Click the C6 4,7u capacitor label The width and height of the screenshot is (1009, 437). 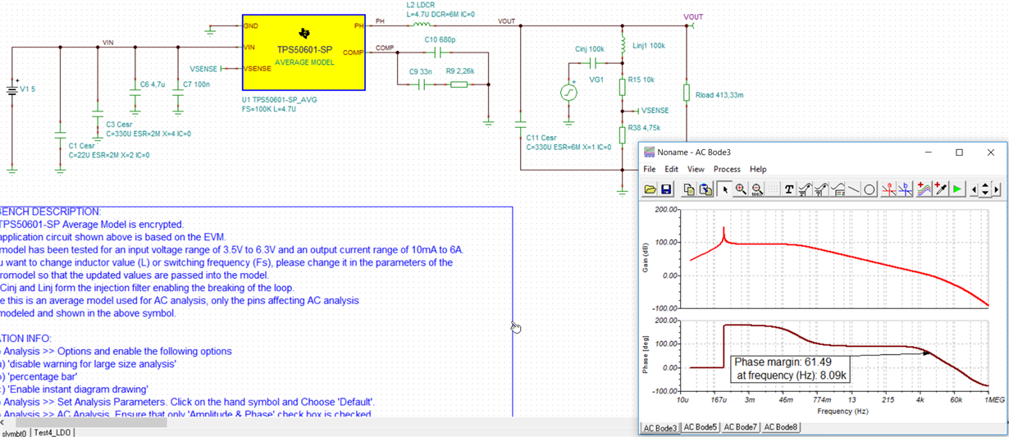point(153,84)
